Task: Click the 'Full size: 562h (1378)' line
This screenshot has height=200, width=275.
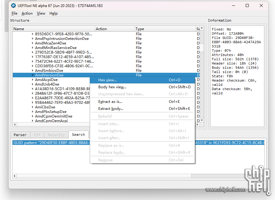Action: (x=235, y=59)
